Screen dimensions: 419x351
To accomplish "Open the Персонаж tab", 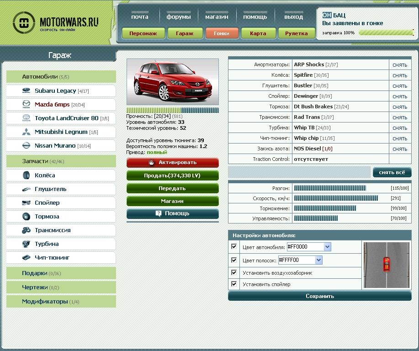I will click(x=143, y=33).
